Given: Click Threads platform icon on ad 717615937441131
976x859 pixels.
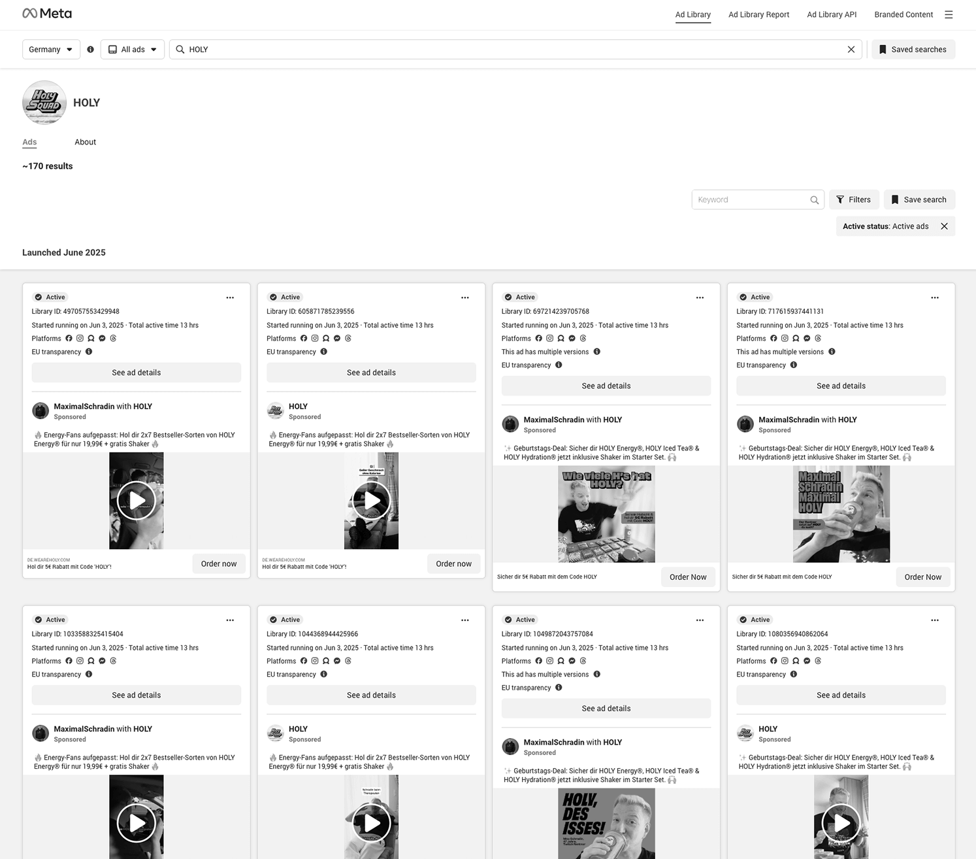Looking at the screenshot, I should (x=818, y=338).
